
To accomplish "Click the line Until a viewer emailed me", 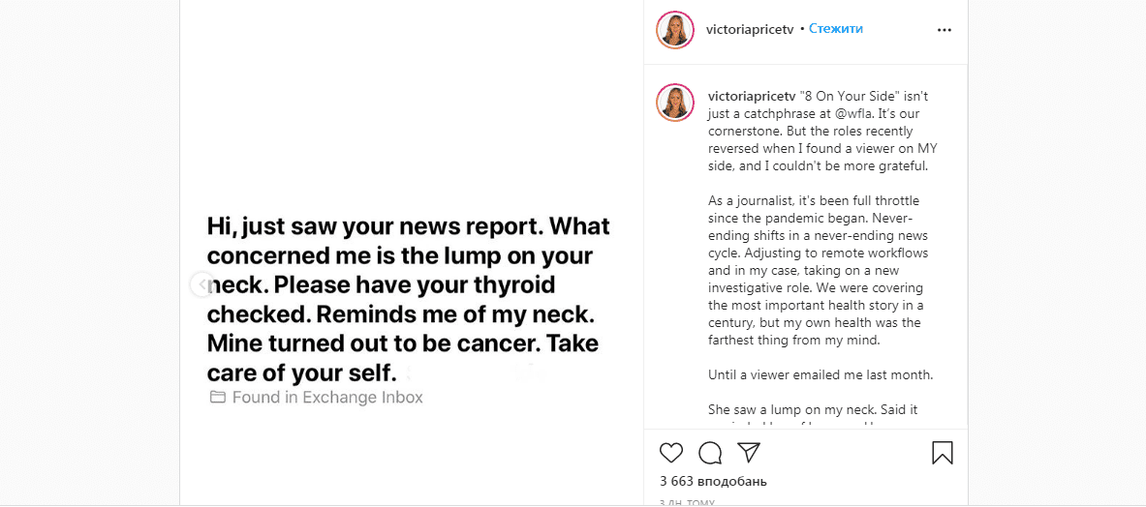I will (821, 374).
